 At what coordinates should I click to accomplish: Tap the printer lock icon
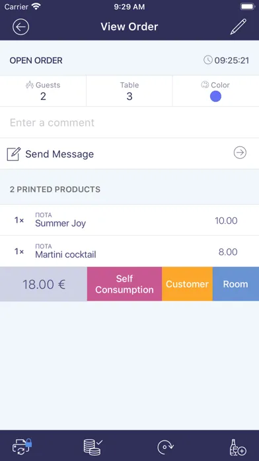tap(22, 446)
